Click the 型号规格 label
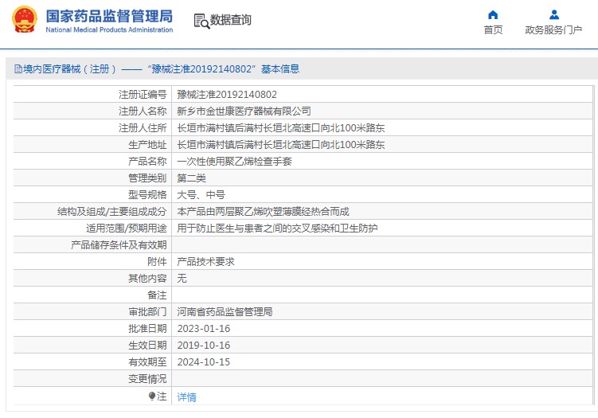 (147, 195)
